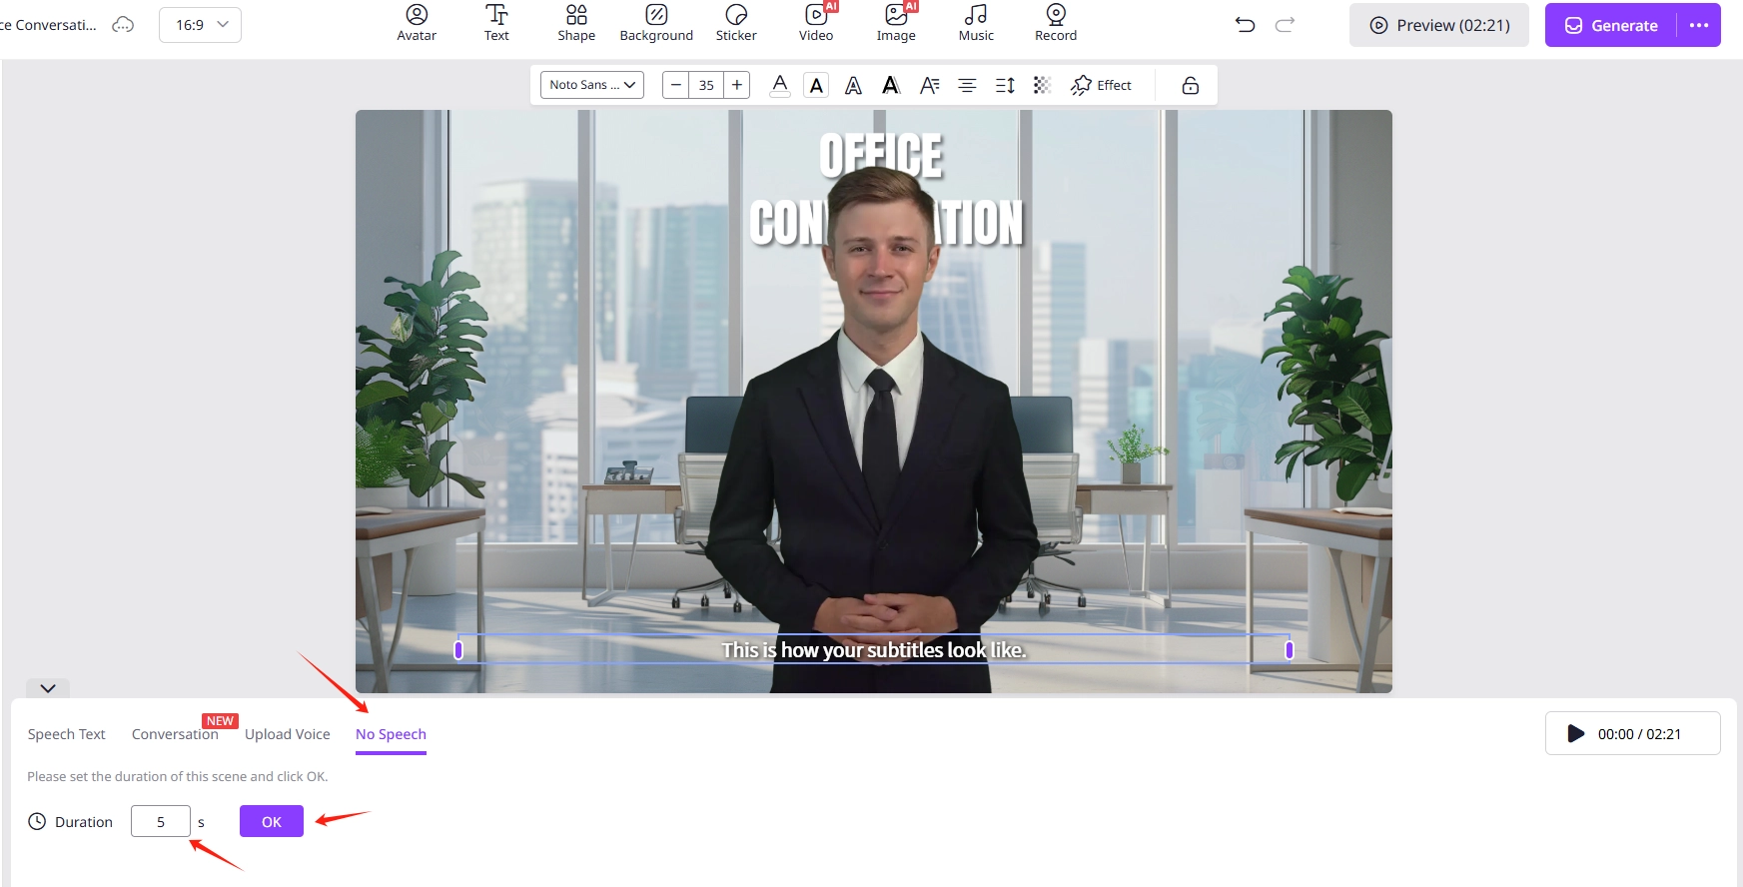The height and width of the screenshot is (887, 1743).
Task: Open the Avatar tool
Action: [417, 23]
